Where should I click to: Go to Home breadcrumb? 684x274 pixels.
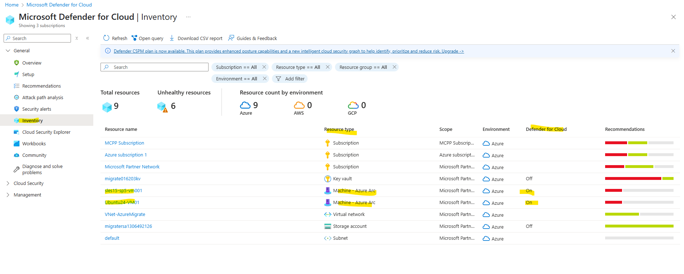(12, 5)
